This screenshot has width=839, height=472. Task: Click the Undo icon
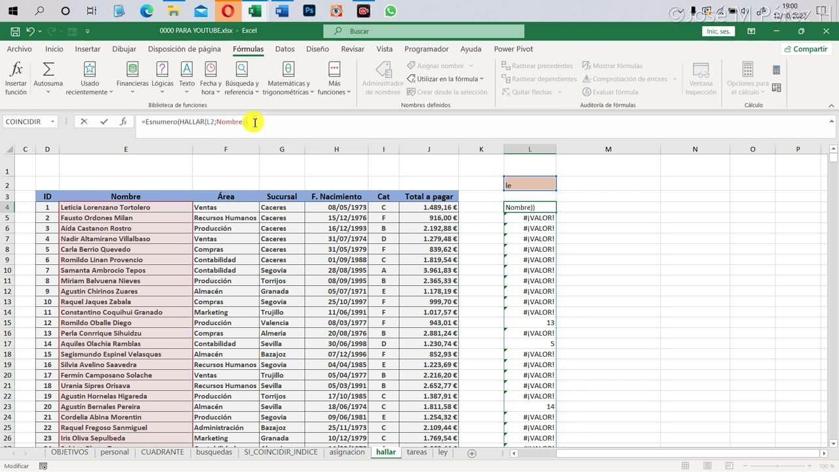30,31
